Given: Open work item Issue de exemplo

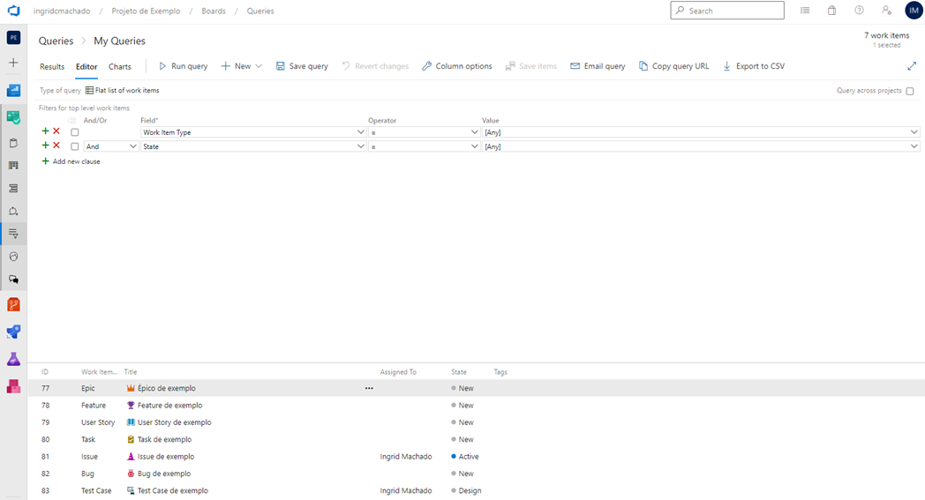Looking at the screenshot, I should [x=166, y=457].
